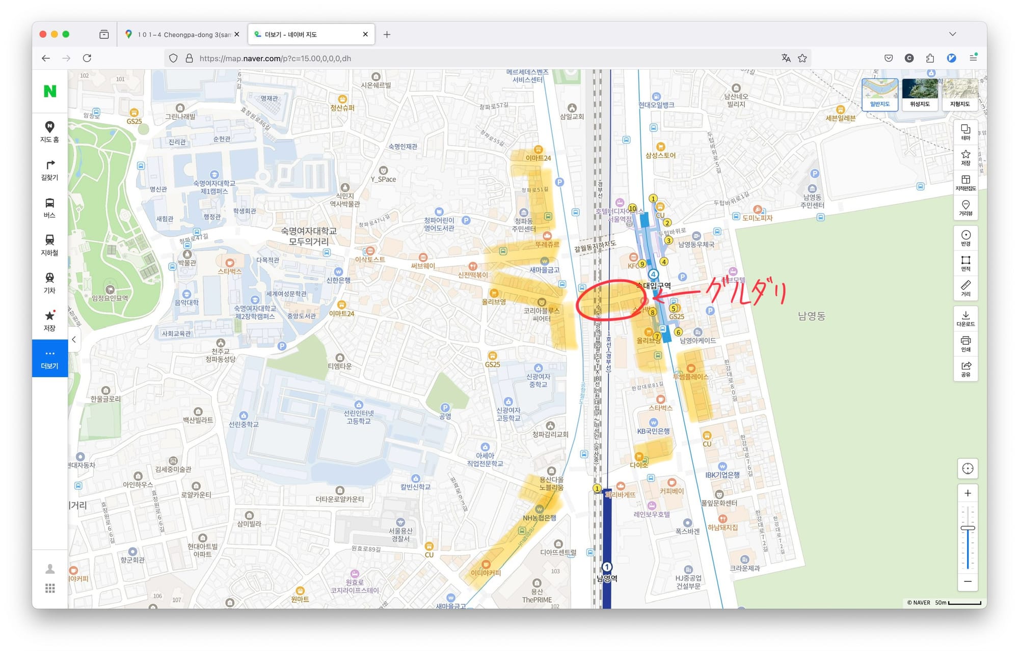
Task: Click the zoom level slider handle
Action: click(968, 528)
